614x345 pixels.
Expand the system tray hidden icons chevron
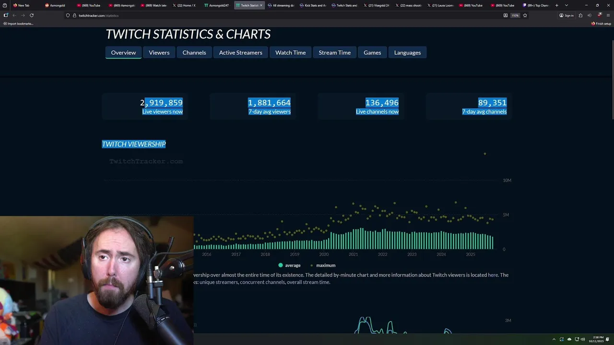click(x=554, y=339)
